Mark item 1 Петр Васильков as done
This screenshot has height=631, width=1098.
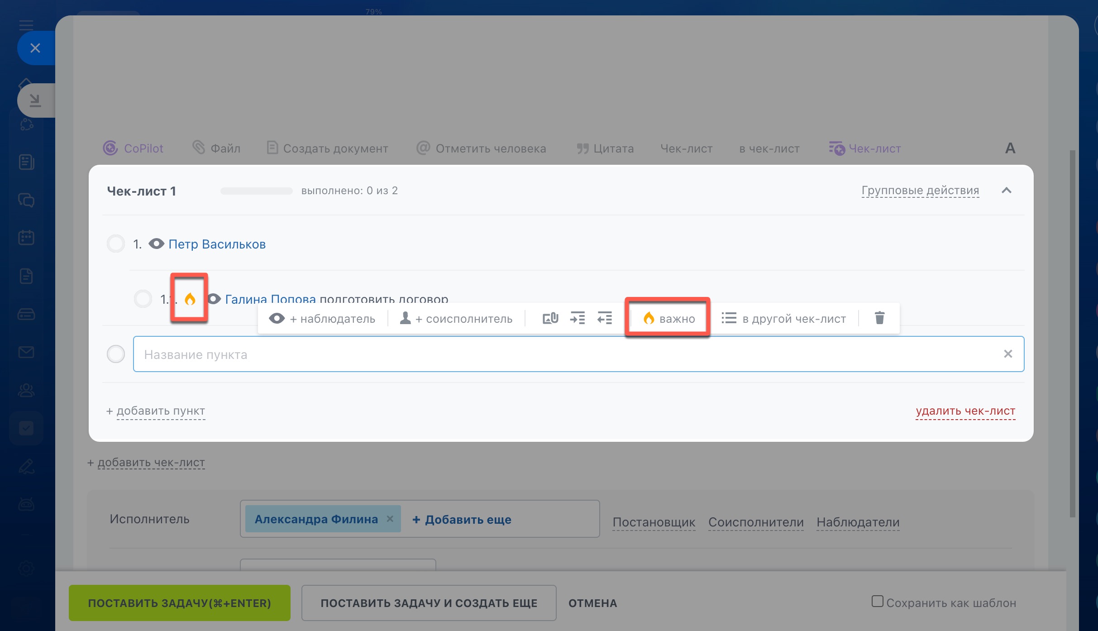[x=116, y=244]
